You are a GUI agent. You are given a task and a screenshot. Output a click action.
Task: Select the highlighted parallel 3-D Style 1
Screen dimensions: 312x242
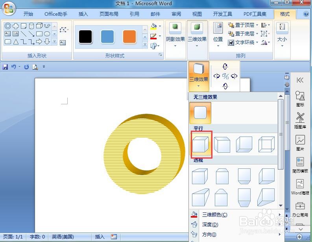coord(200,144)
